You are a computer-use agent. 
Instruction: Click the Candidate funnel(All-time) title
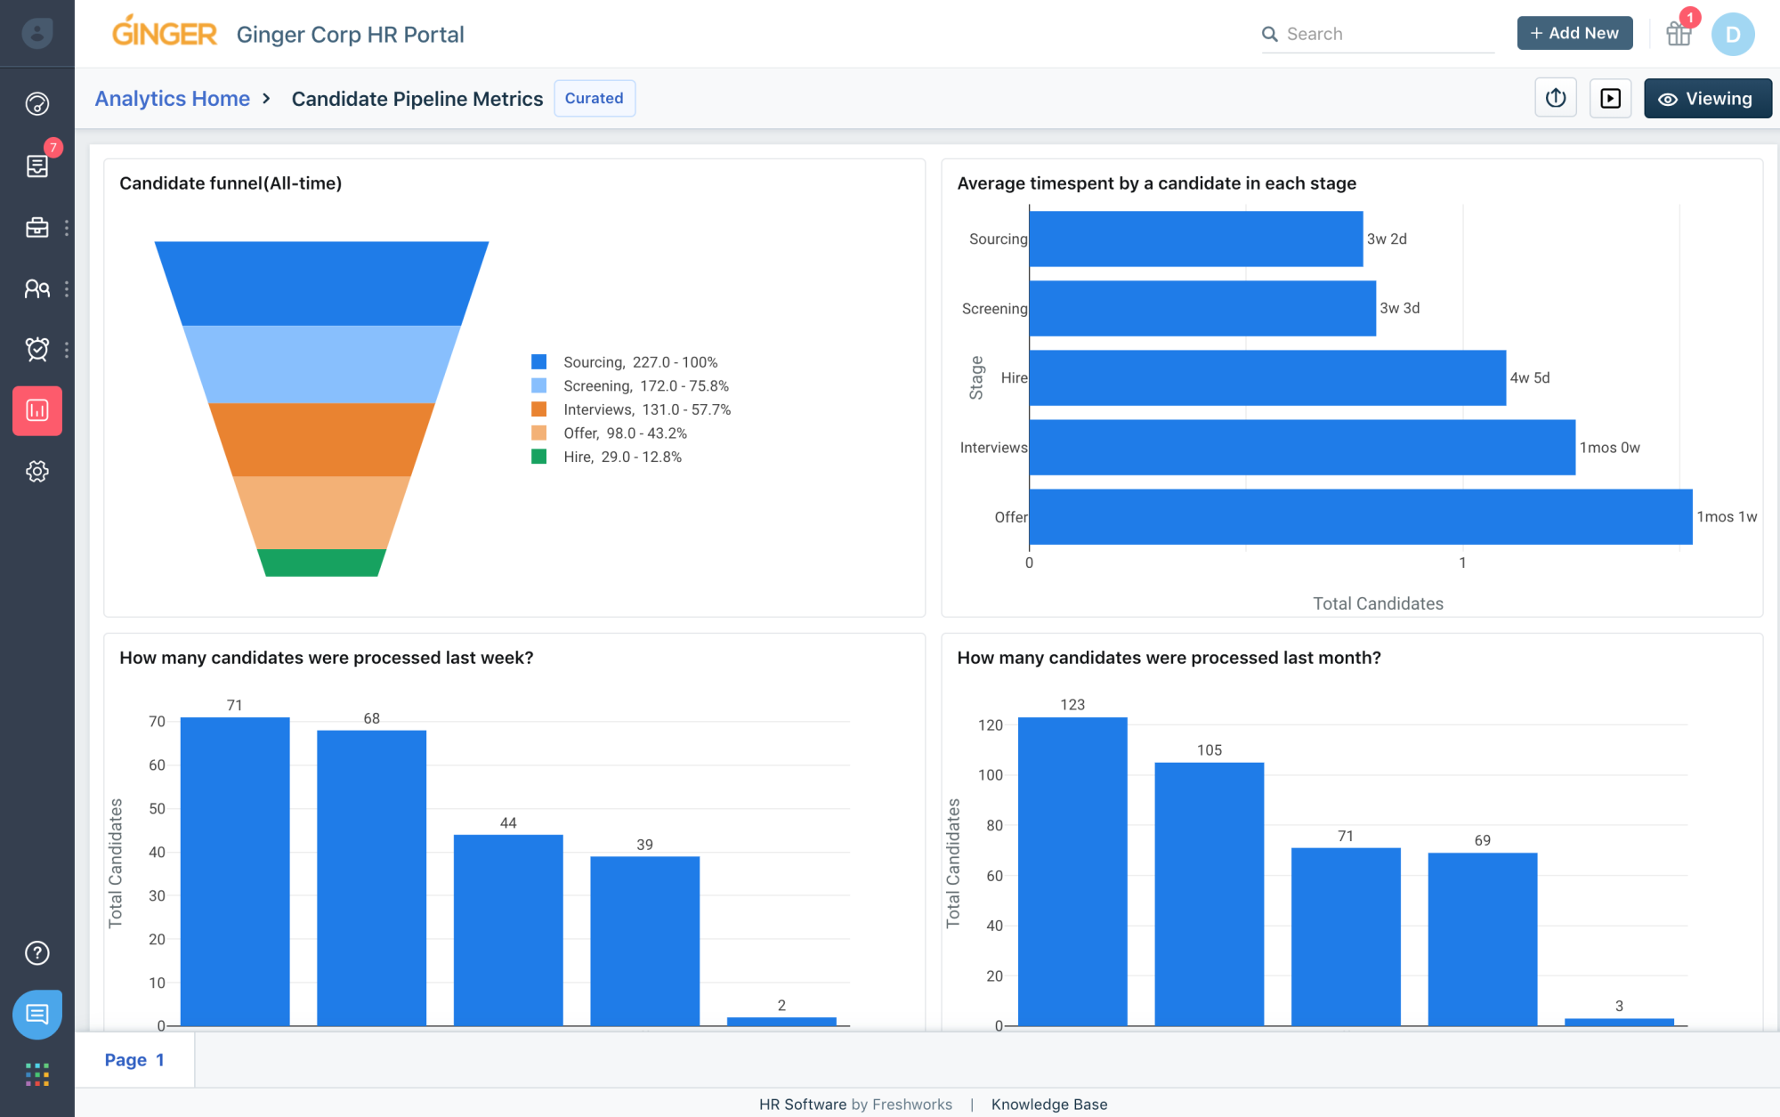(231, 183)
